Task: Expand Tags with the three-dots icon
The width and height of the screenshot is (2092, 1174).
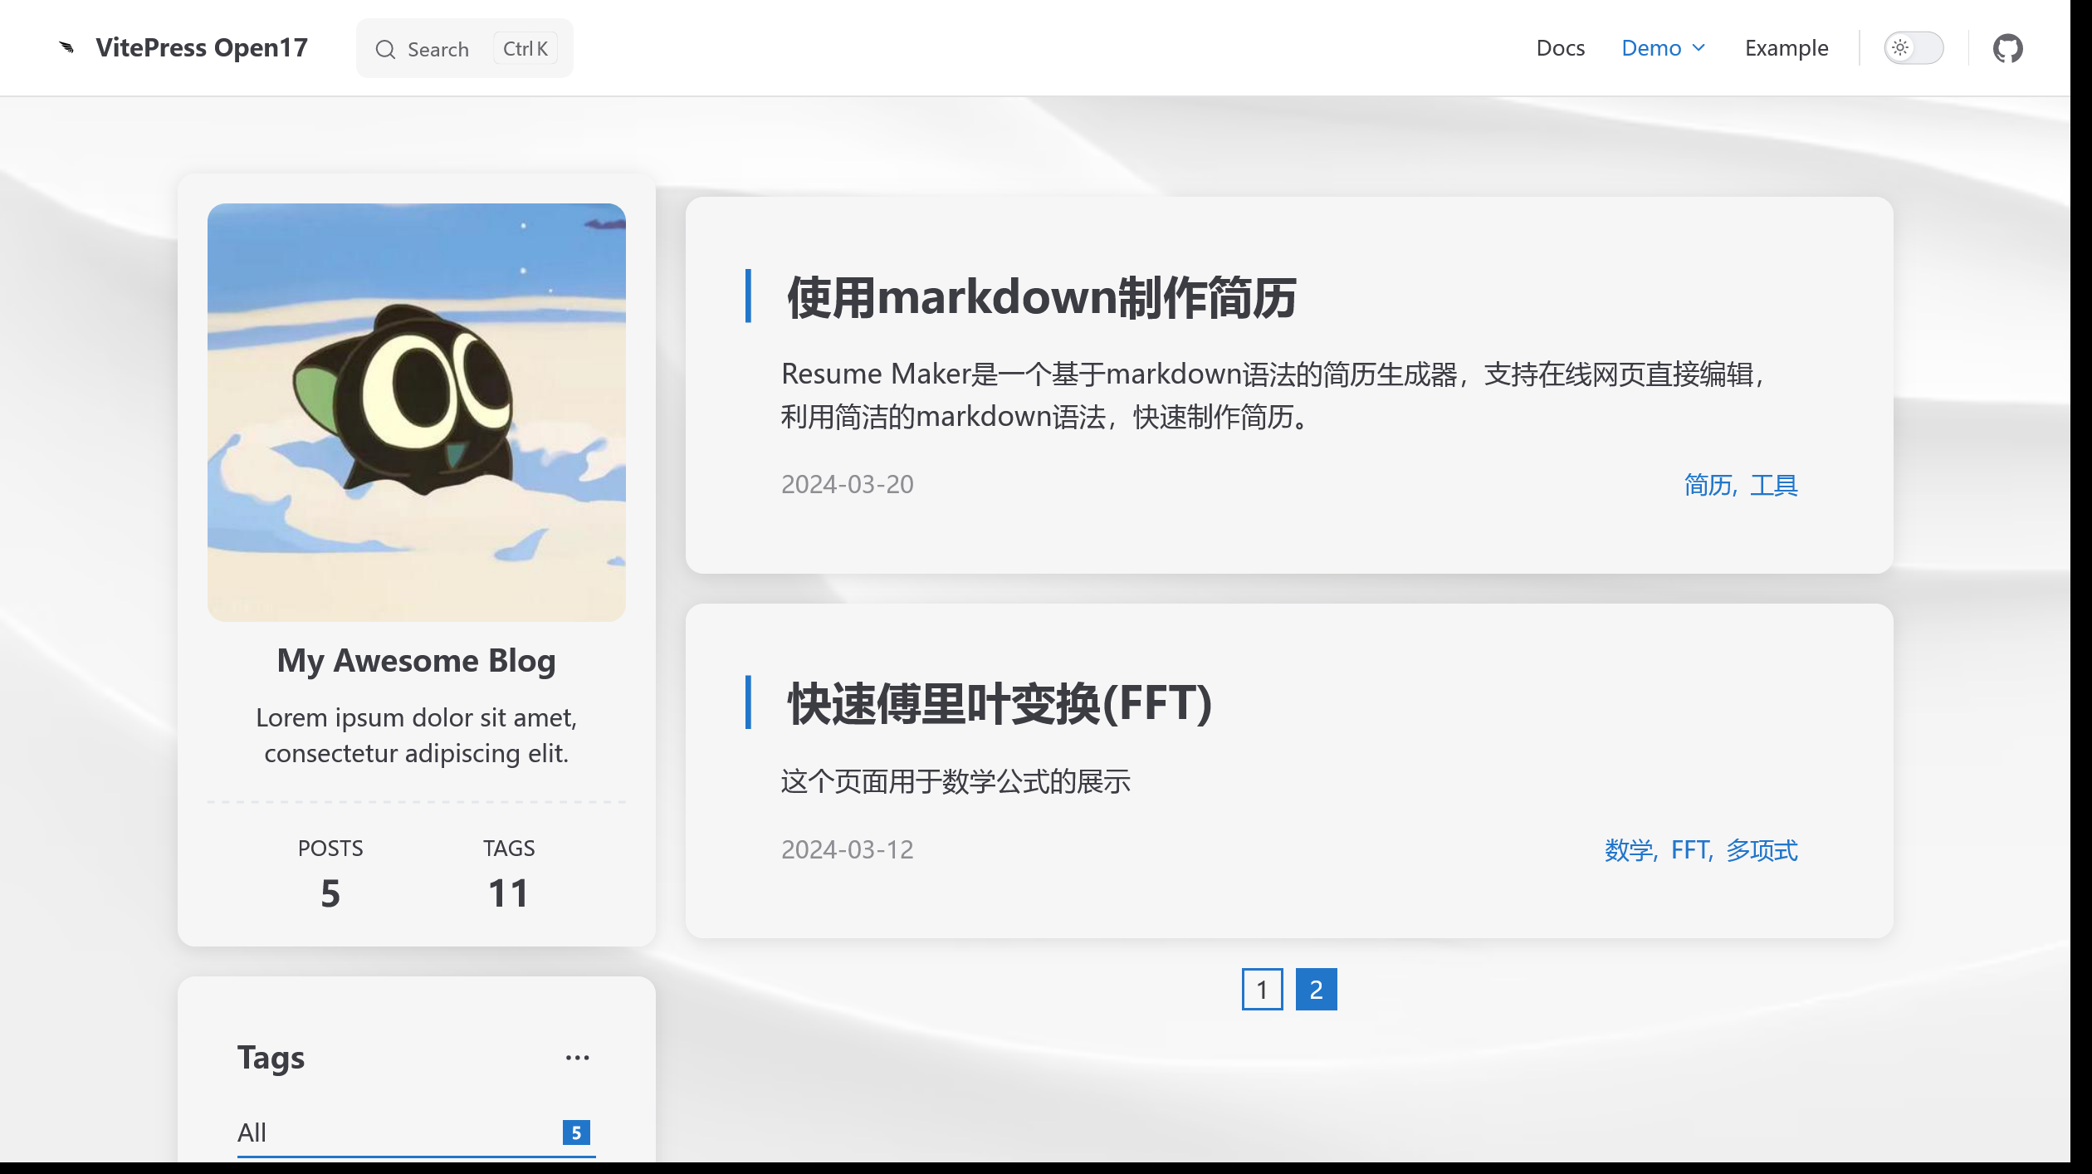Action: [577, 1058]
